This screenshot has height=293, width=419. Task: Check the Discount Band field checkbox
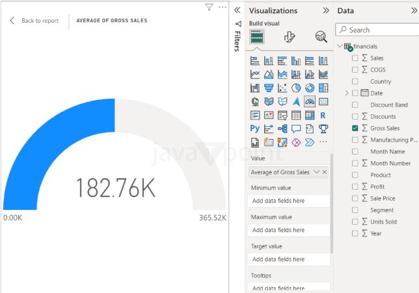click(x=355, y=105)
